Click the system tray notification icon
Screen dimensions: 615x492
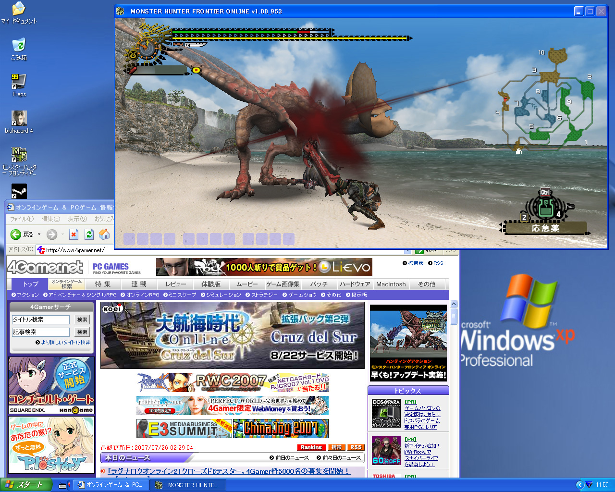click(x=589, y=485)
